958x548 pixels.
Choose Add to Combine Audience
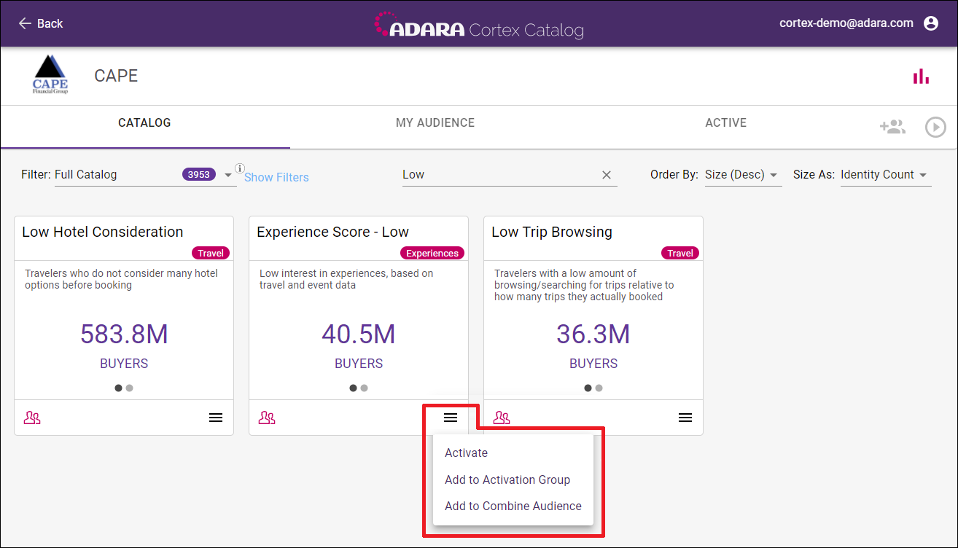point(513,506)
